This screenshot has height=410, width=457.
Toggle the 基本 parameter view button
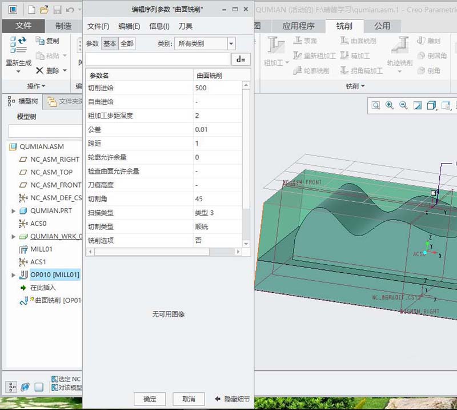110,44
